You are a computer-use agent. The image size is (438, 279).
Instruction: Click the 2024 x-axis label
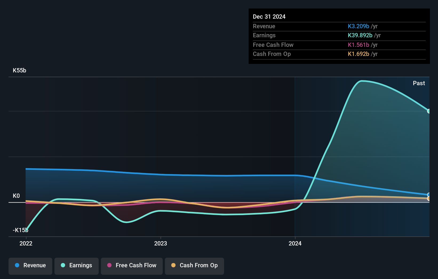pos(295,243)
